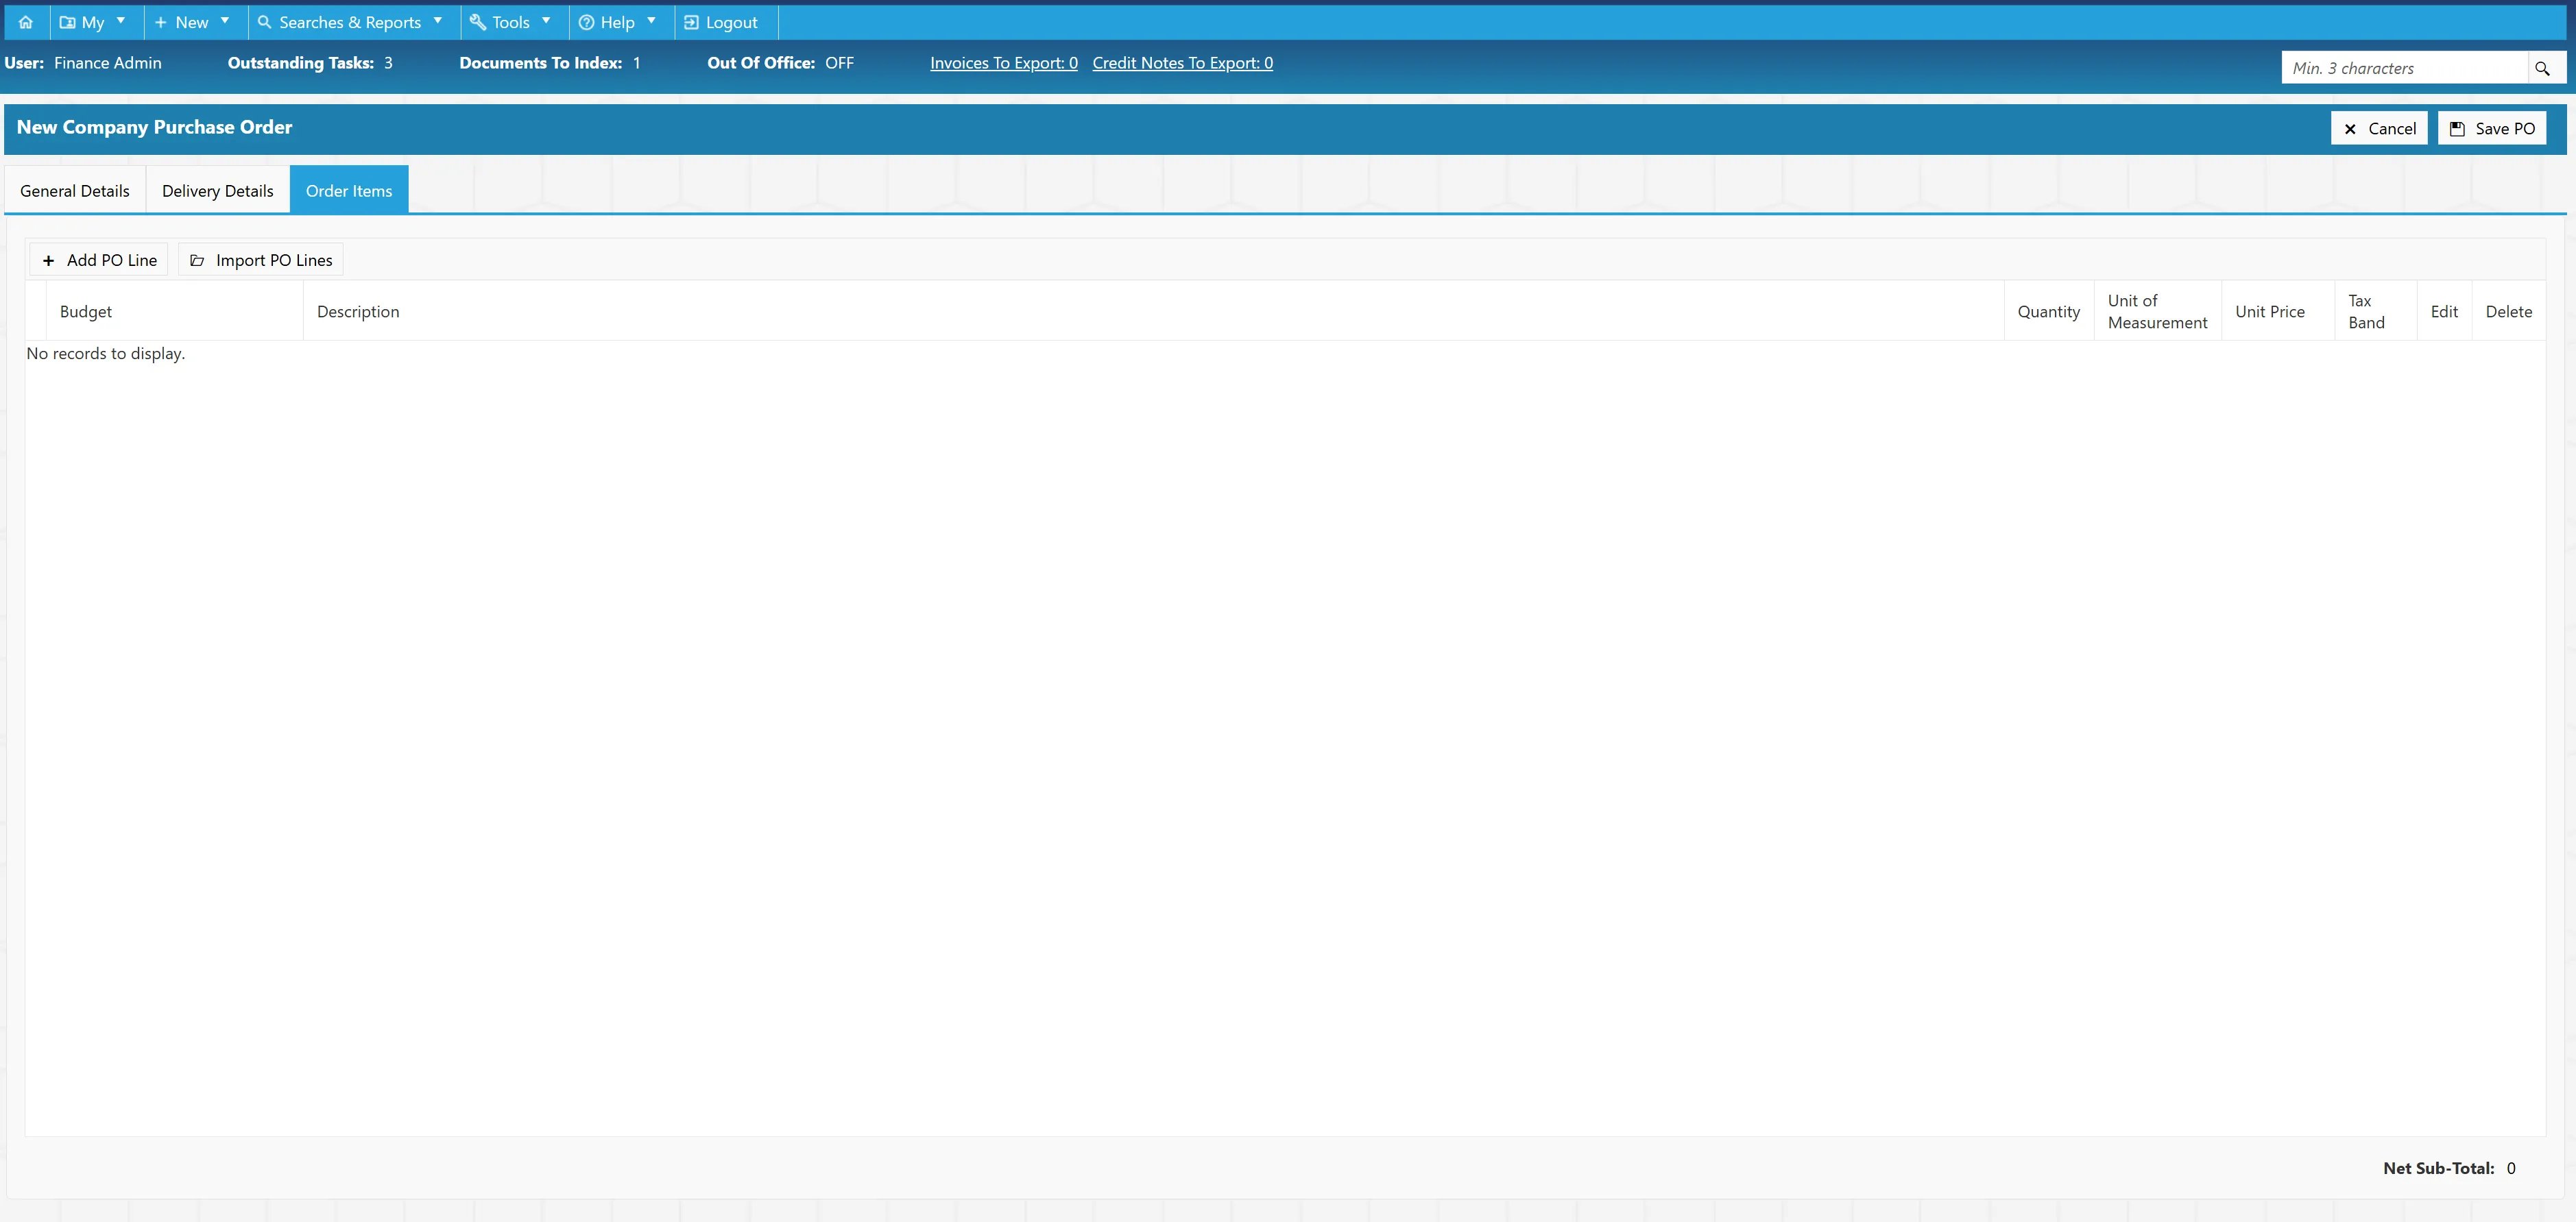
Task: Switch to the General Details tab
Action: (x=75, y=190)
